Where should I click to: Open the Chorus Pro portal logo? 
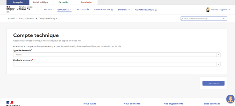click(x=25, y=8)
